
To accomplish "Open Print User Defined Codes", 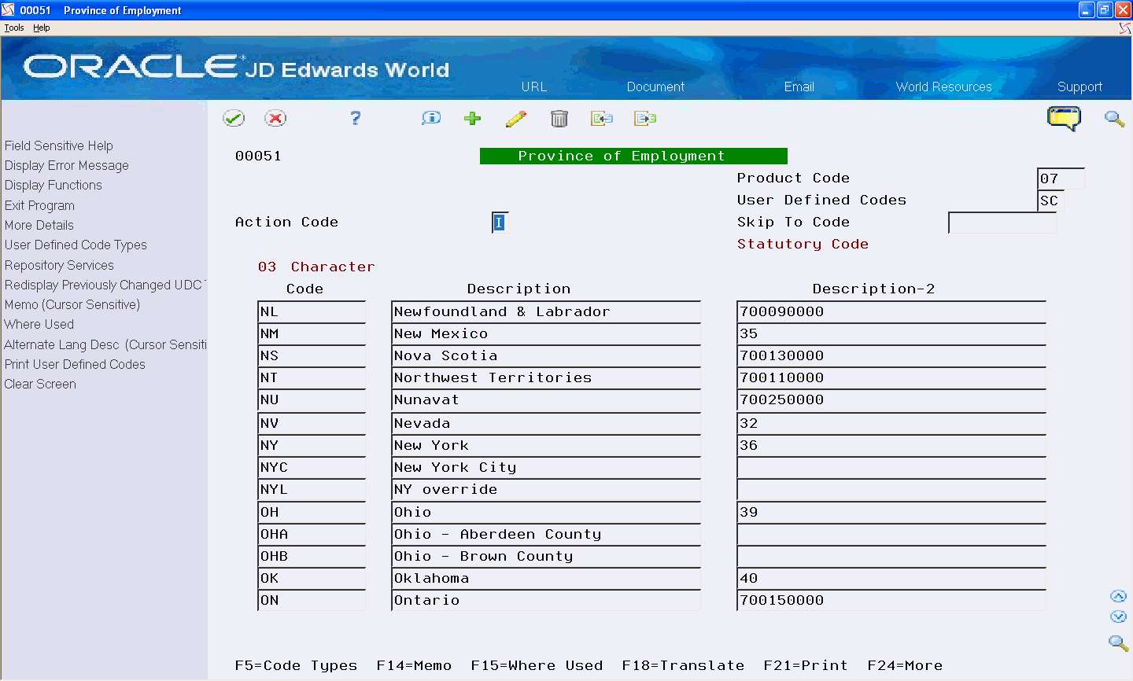I will (75, 364).
